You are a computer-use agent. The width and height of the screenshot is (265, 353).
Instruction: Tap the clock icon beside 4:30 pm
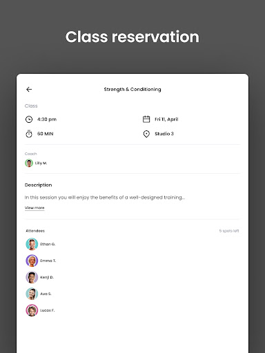click(x=29, y=119)
